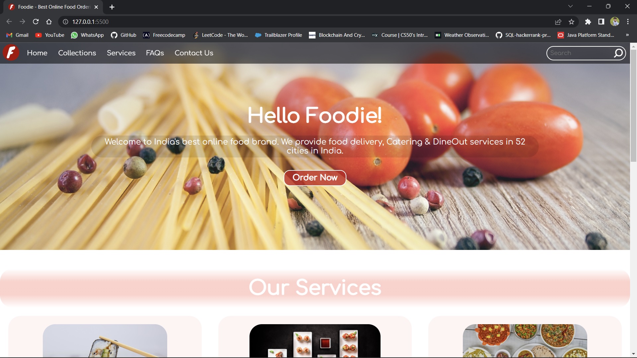Click the bookmark star icon in address bar
The height and width of the screenshot is (358, 637).
coord(571,22)
